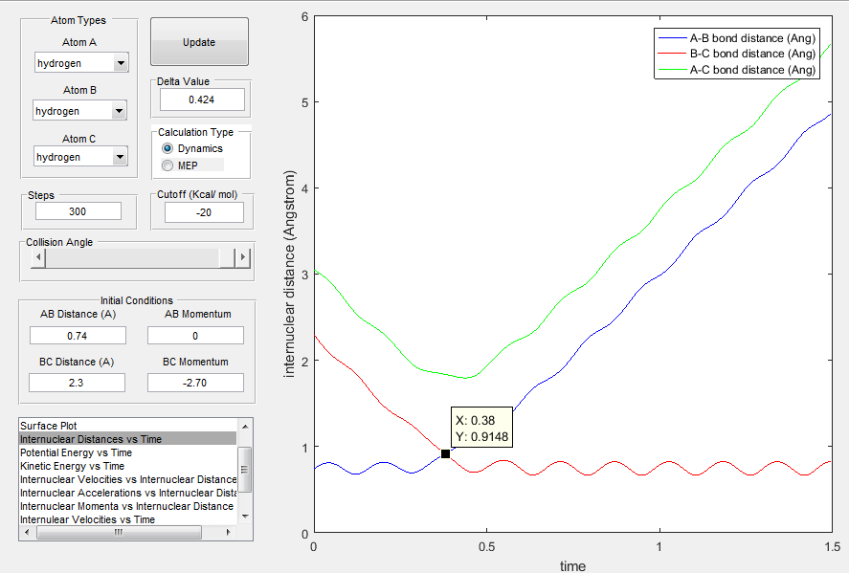Click the BC Momentum input field

point(195,383)
